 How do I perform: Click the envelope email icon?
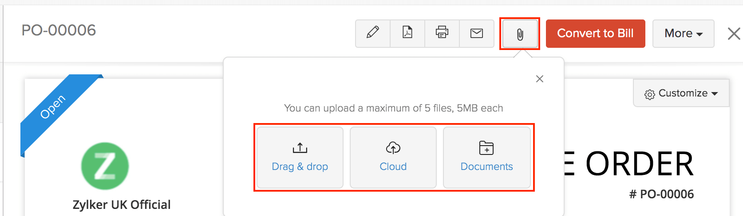tap(477, 33)
